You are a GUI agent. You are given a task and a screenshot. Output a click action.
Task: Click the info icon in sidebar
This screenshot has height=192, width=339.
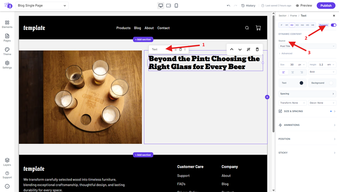pos(7,186)
